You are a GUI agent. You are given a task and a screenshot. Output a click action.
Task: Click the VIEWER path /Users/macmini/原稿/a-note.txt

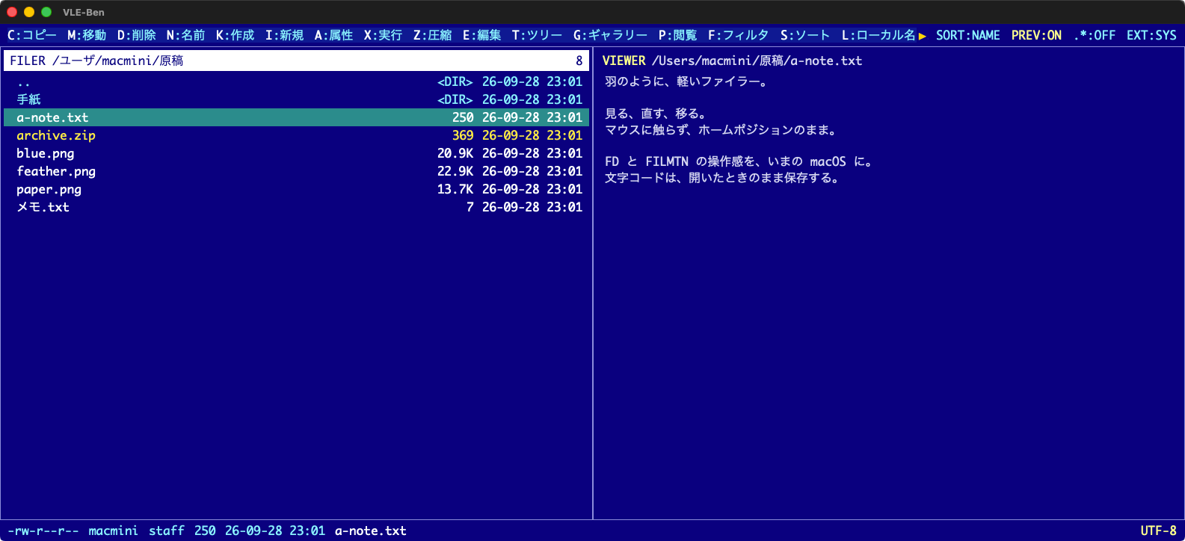pos(757,61)
